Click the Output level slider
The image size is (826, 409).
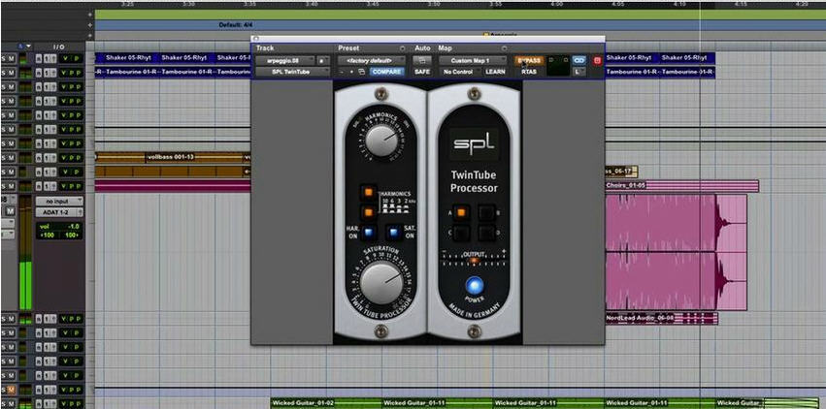click(x=474, y=260)
